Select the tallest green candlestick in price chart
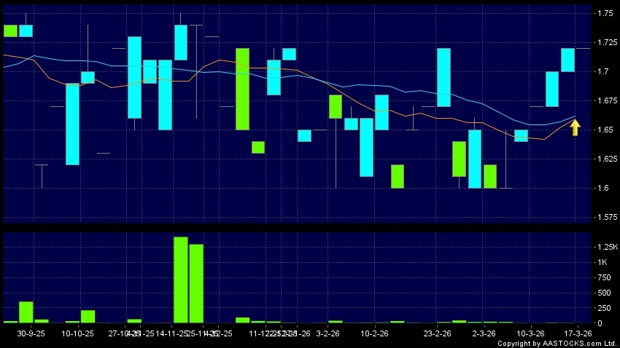The height and width of the screenshot is (348, 620). click(242, 89)
